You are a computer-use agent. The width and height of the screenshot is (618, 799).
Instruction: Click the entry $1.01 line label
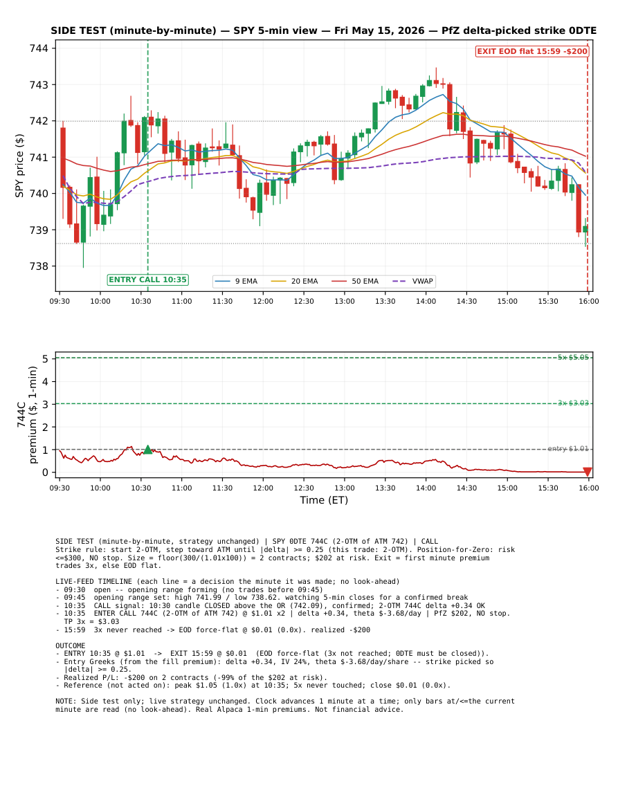pos(568,449)
